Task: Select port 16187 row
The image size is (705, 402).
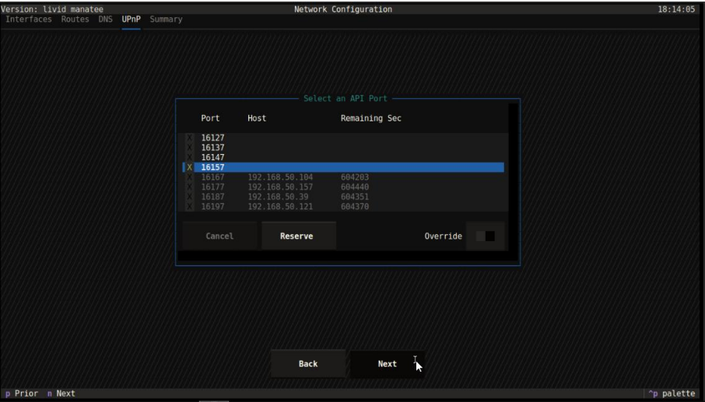Action: point(343,197)
